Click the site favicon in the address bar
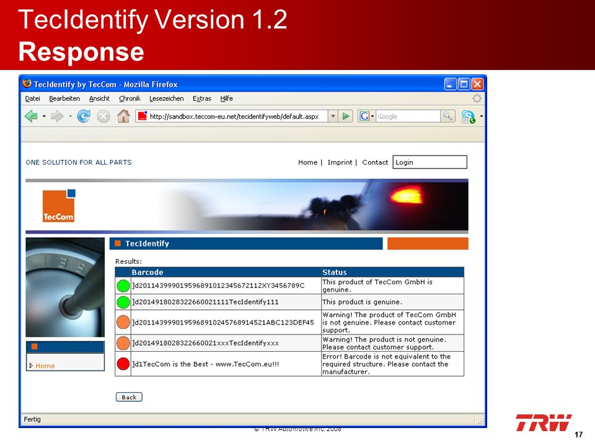The width and height of the screenshot is (595, 446). click(x=143, y=116)
